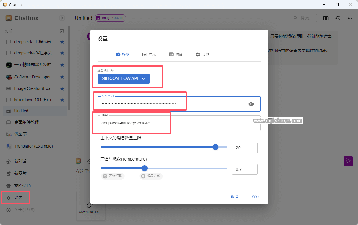Toggle API key visibility with the eye icon

coord(251,104)
